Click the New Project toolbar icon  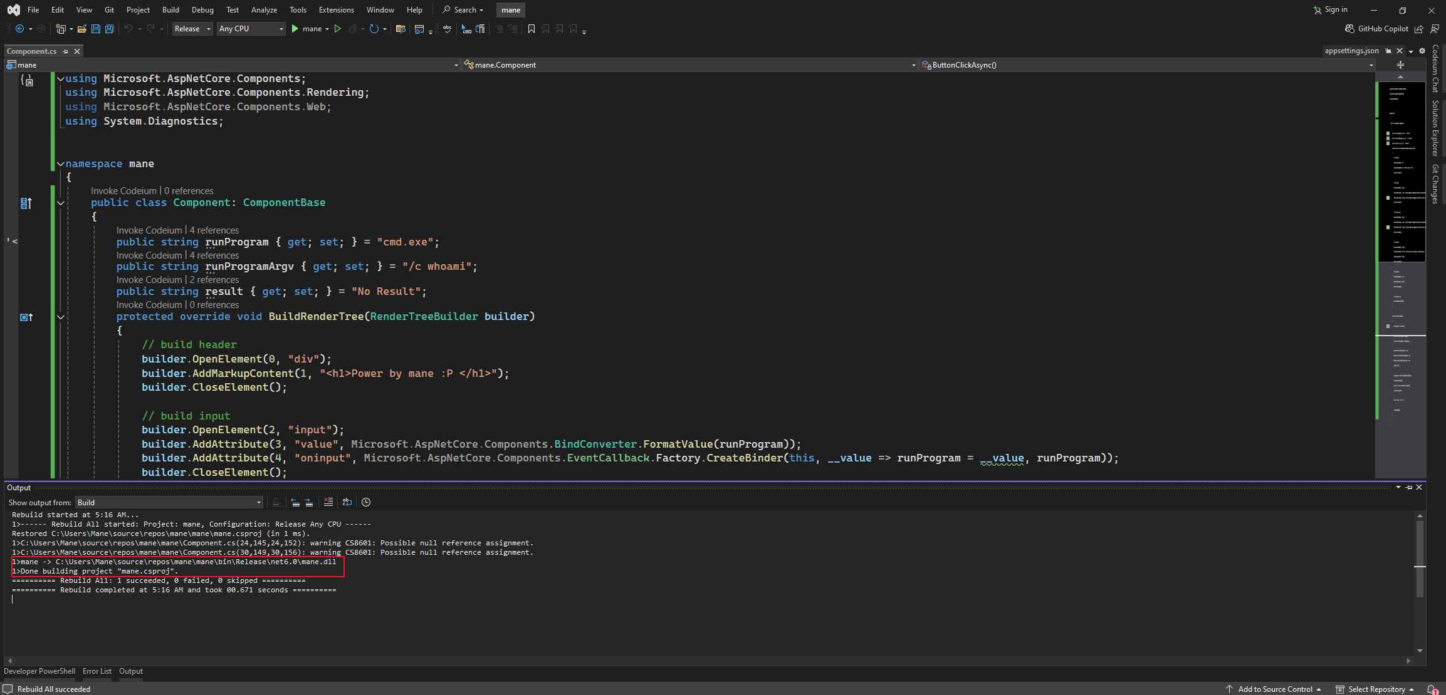coord(61,29)
